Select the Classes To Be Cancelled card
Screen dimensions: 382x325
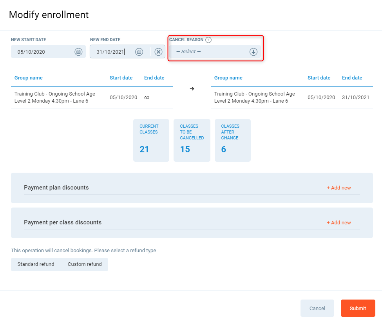tap(192, 140)
